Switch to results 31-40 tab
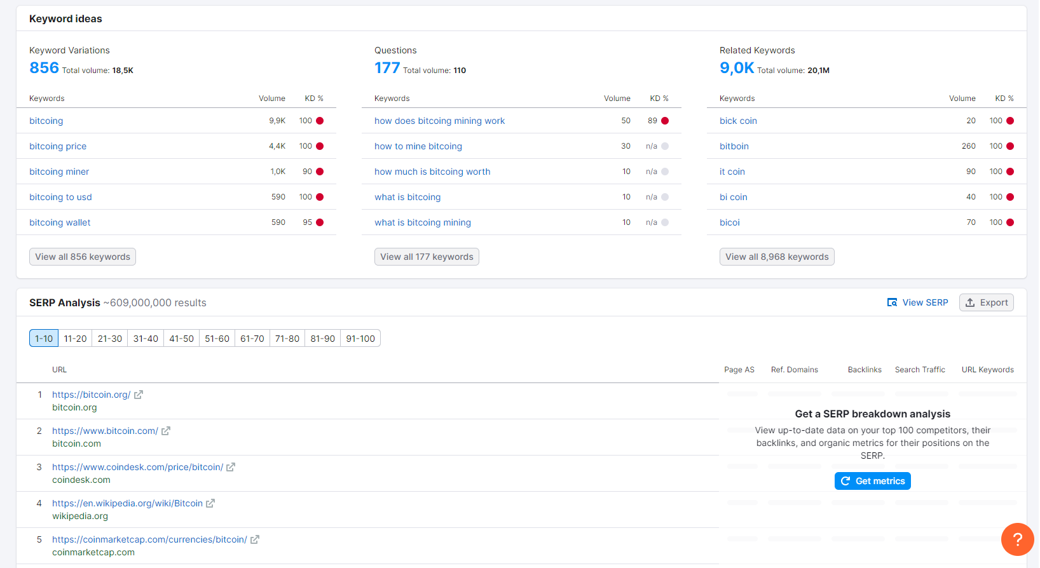This screenshot has height=568, width=1040. click(x=146, y=339)
